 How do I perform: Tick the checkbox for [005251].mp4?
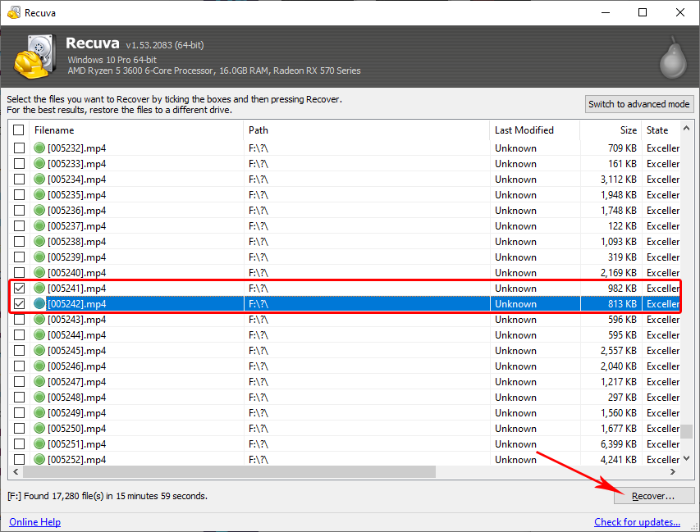coord(19,444)
